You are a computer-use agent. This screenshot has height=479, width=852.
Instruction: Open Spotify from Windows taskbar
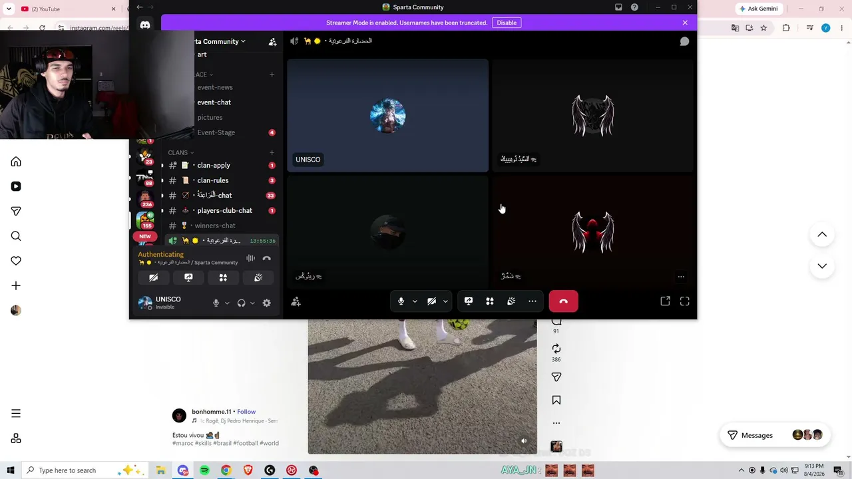pyautogui.click(x=204, y=470)
